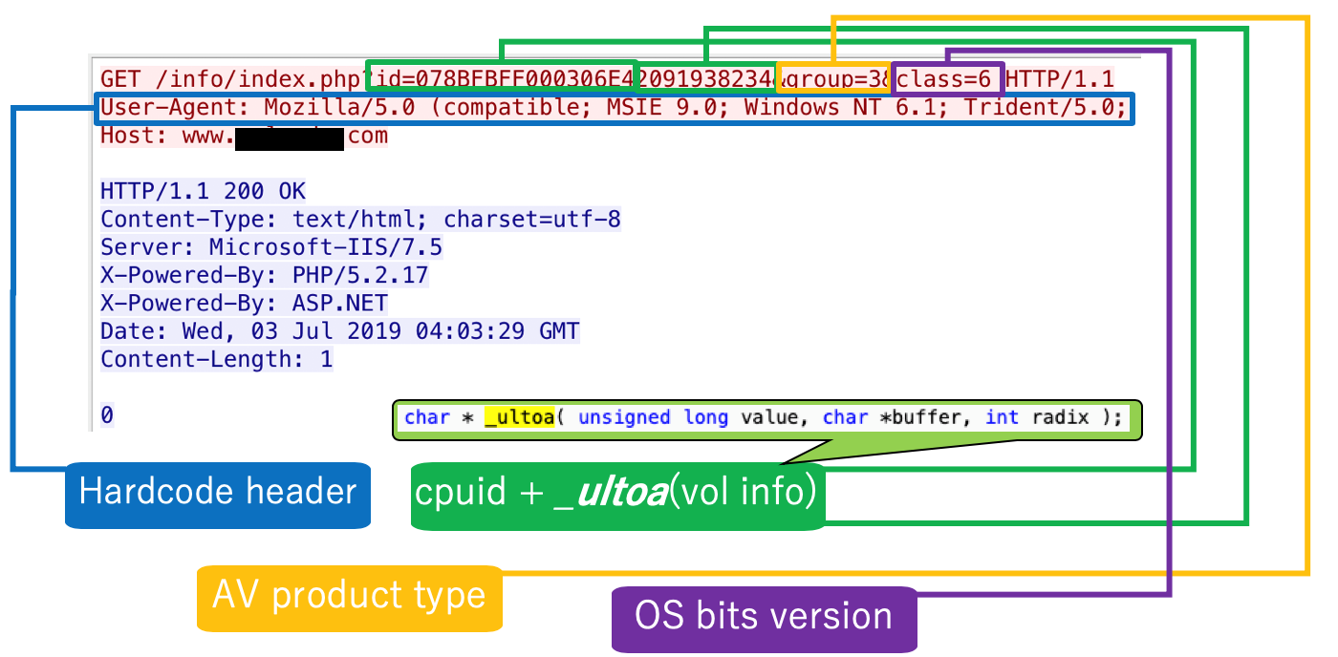This screenshot has width=1338, height=657.
Task: Click the Server: Microsoft-IIS/7.5 line
Action: click(x=271, y=248)
